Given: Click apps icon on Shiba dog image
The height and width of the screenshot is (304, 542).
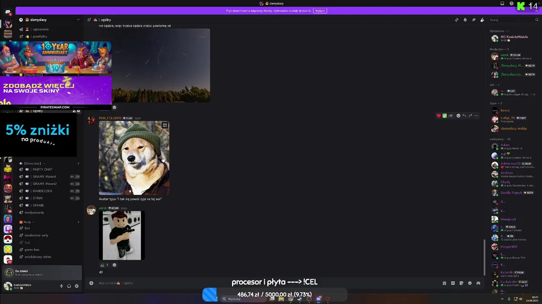Looking at the screenshot, I should click(165, 125).
